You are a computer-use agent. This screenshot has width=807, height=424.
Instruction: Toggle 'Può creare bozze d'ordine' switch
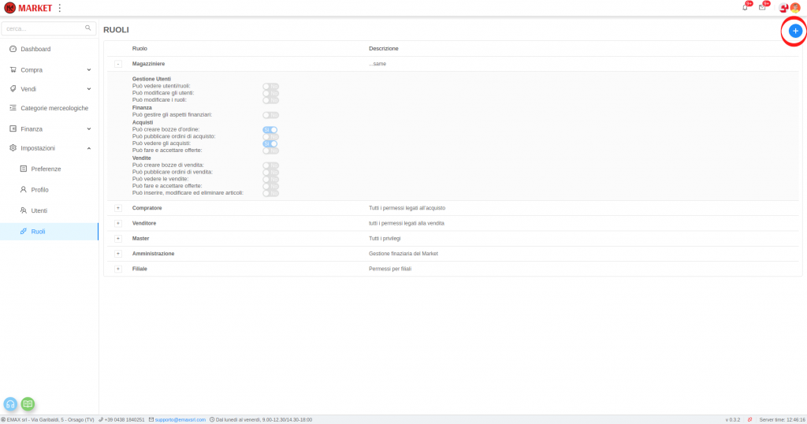pyautogui.click(x=270, y=129)
